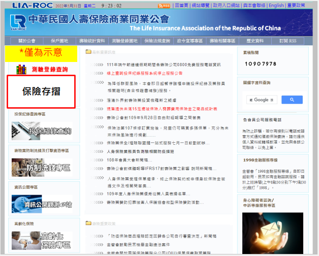Open 網站導覽 in top links
319x256 pixels.
pos(201,6)
